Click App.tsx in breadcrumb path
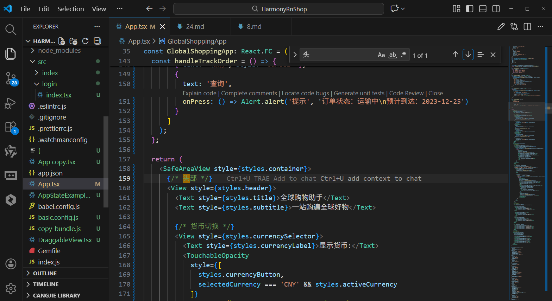 [x=139, y=41]
